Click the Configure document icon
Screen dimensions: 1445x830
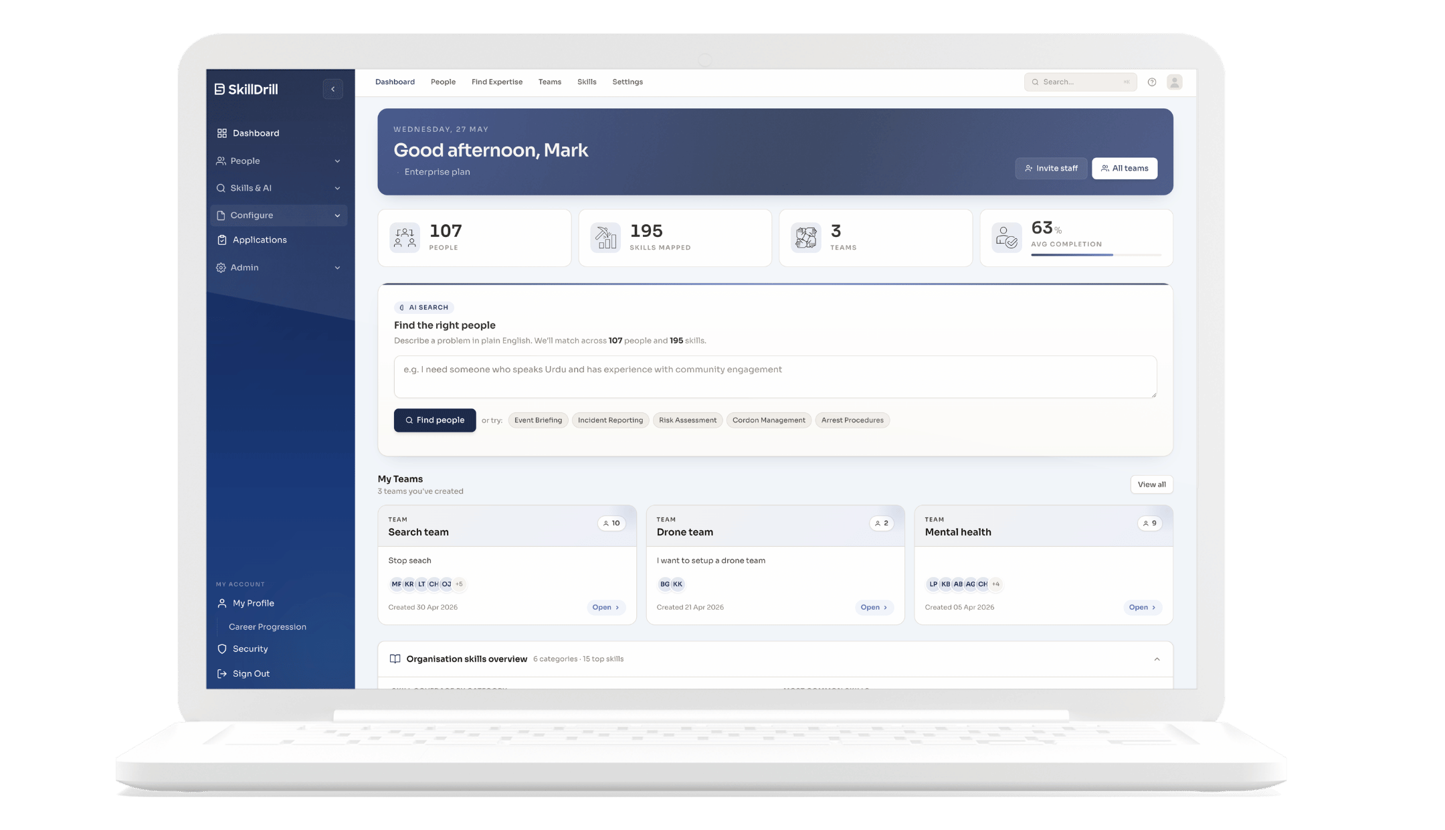pyautogui.click(x=221, y=216)
